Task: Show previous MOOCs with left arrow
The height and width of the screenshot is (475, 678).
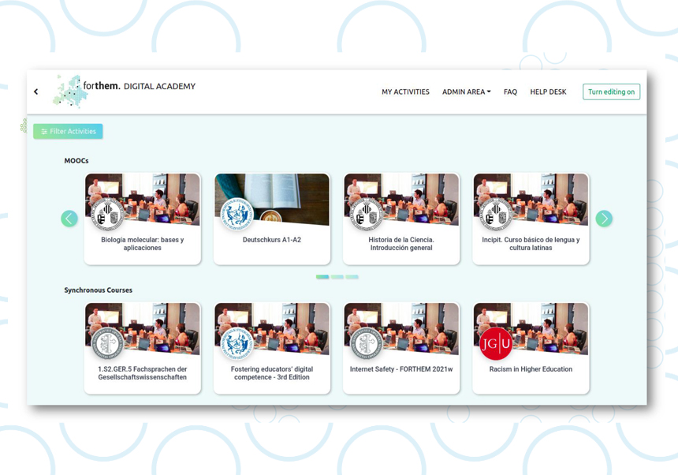Action: (x=69, y=219)
